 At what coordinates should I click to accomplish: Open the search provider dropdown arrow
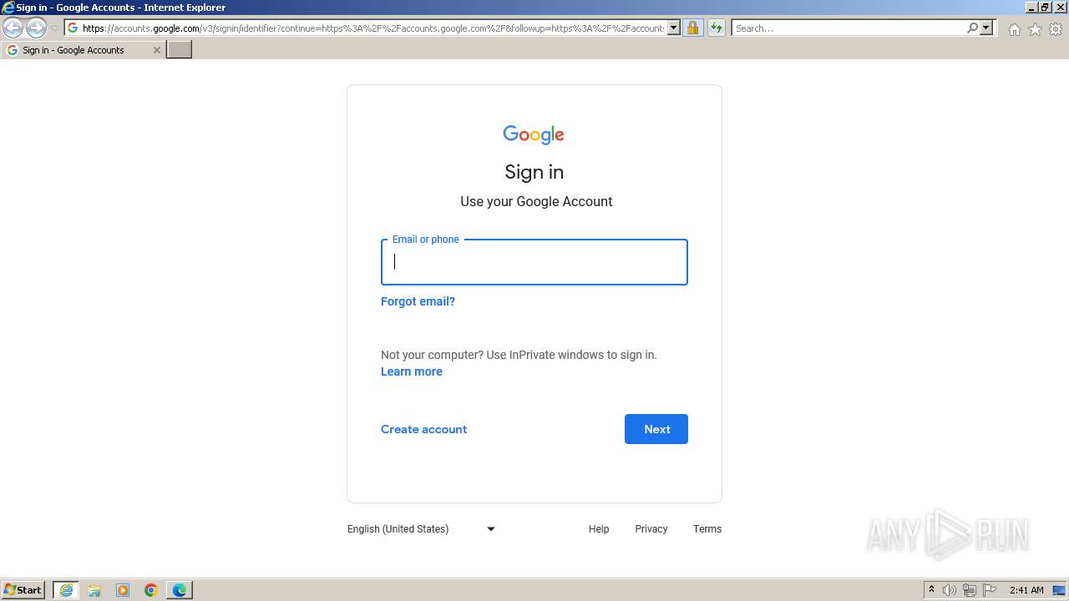click(x=986, y=28)
